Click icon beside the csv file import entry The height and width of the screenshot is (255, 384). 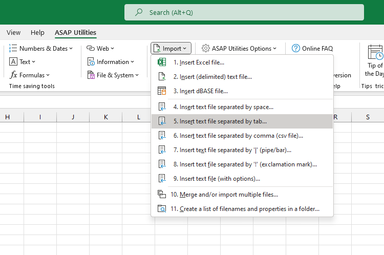click(x=162, y=136)
